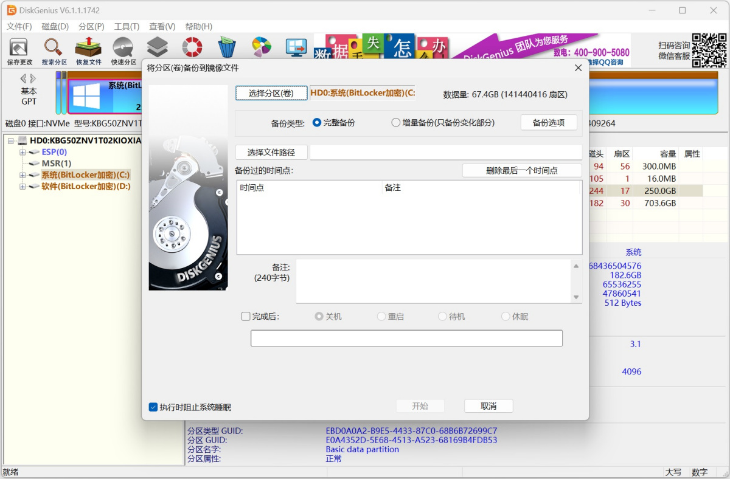The height and width of the screenshot is (479, 730).
Task: Click the down arrow of 备注 scrollbar
Action: [x=576, y=297]
